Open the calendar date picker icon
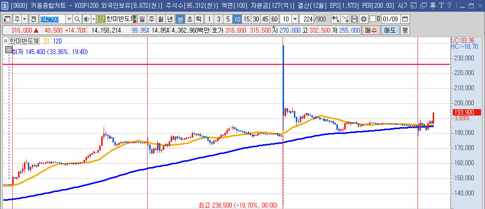This screenshot has height=209, width=485. coord(405,19)
